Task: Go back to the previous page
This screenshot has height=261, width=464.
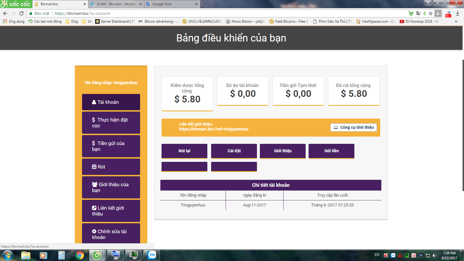Action: (x=5, y=13)
